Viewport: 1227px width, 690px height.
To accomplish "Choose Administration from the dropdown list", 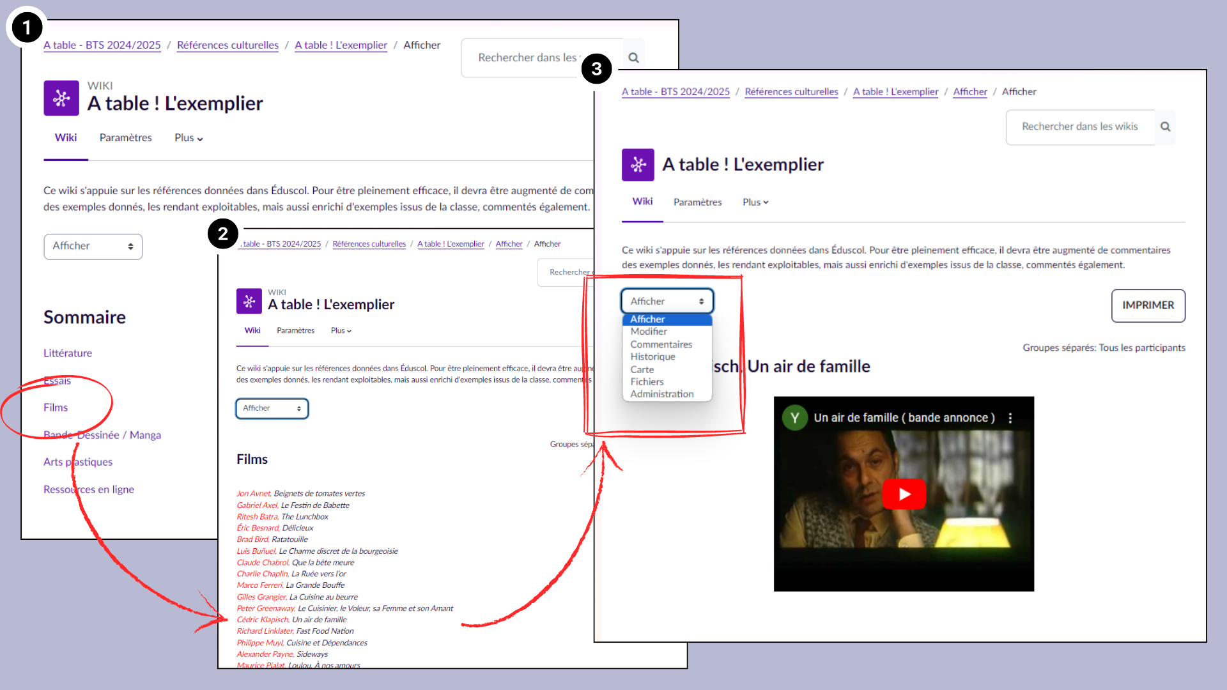I will click(661, 394).
